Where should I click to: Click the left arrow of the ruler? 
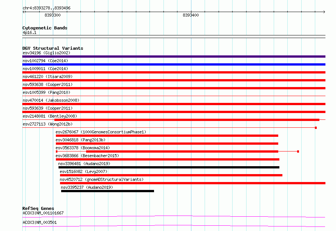(23, 12)
